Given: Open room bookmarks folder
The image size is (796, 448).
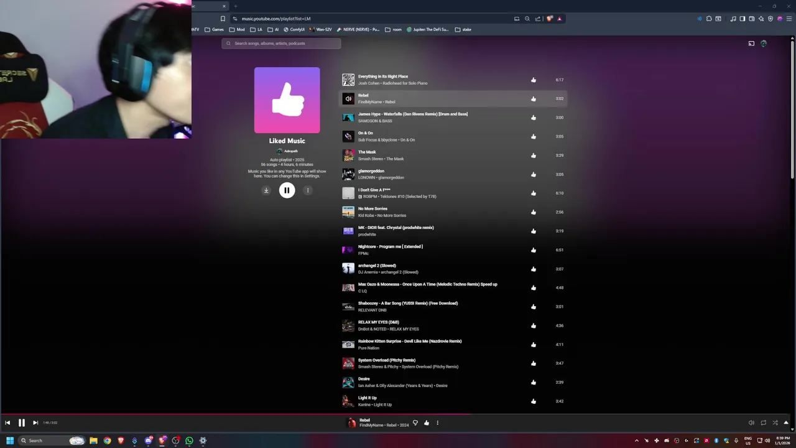Looking at the screenshot, I should (394, 29).
